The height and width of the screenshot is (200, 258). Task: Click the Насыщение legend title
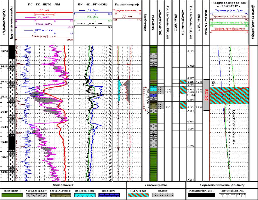(x=156, y=185)
